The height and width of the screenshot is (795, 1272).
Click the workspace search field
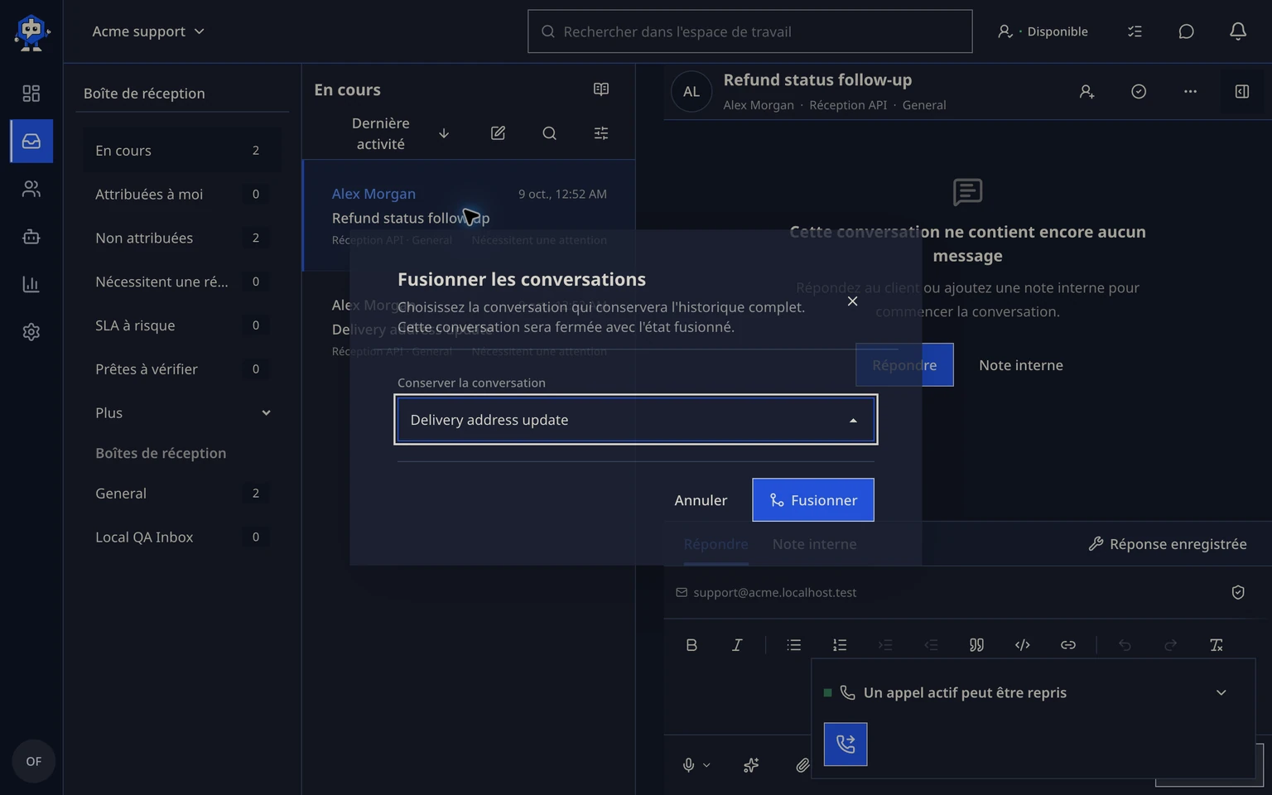coord(749,31)
